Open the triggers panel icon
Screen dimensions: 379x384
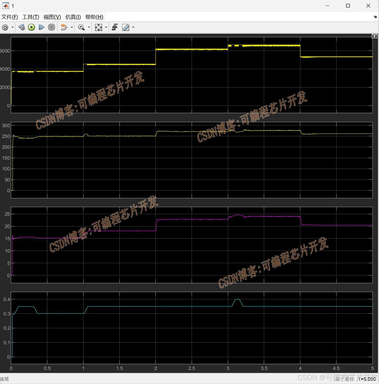115,27
